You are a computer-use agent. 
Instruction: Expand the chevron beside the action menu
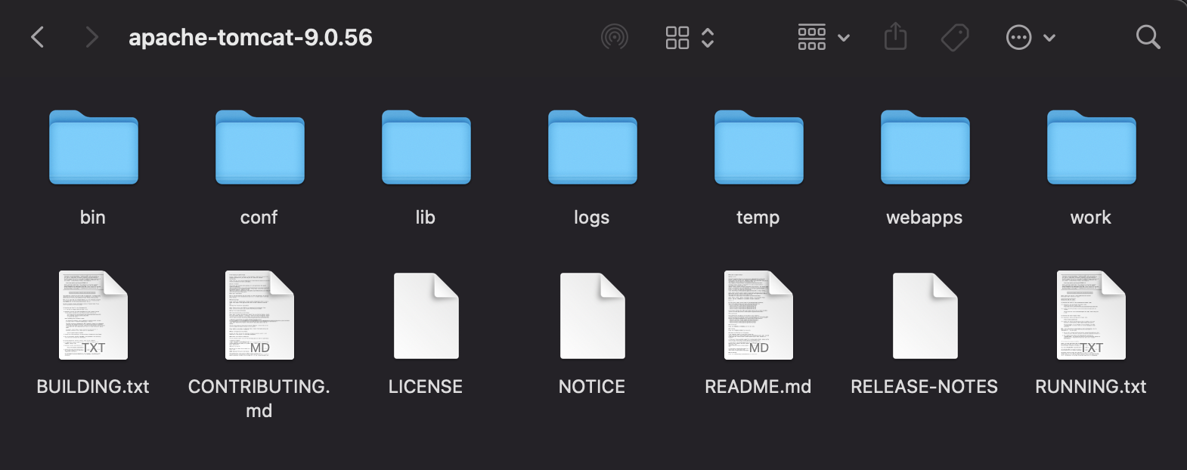tap(1049, 38)
